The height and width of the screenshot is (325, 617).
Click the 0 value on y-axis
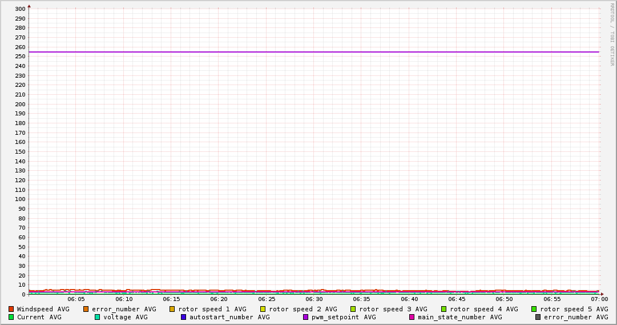(x=23, y=294)
